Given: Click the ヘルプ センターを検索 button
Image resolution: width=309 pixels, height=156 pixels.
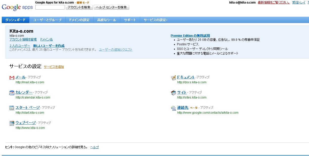Looking at the screenshot, I should (111, 7).
